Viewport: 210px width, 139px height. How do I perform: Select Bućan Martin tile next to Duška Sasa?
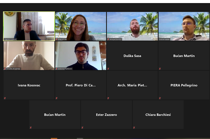184,56
